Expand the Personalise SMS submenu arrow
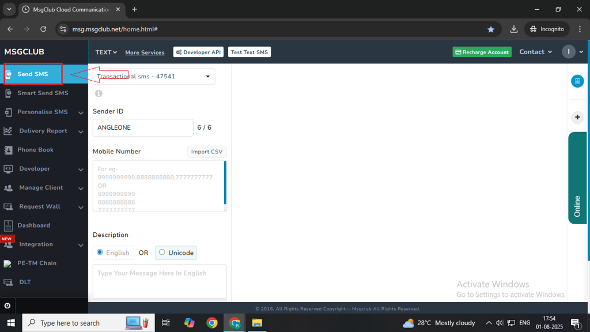 coord(81,112)
